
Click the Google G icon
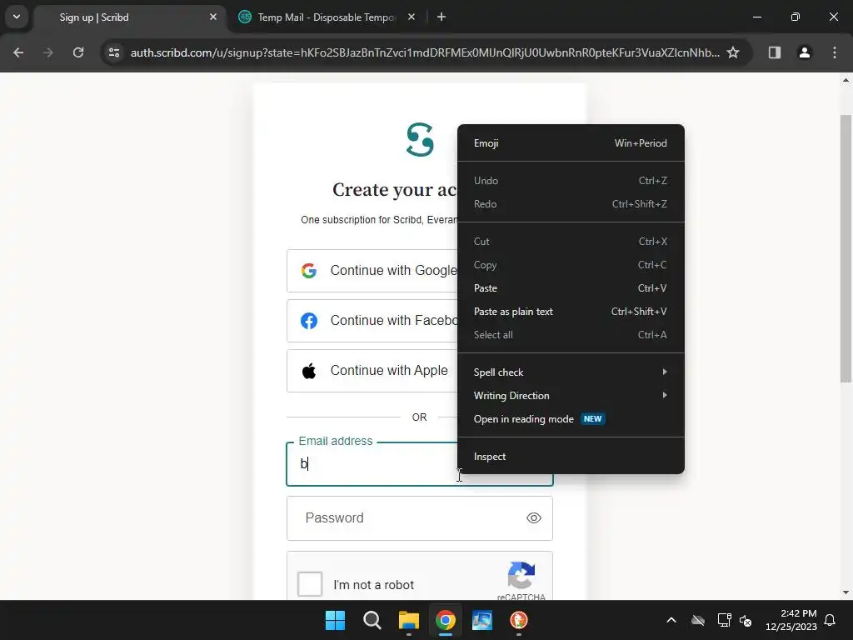(309, 271)
